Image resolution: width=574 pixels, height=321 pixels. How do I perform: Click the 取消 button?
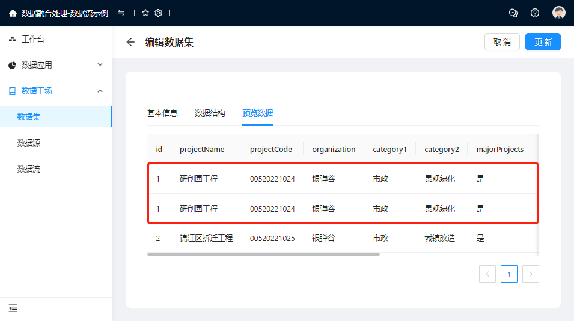coord(502,42)
